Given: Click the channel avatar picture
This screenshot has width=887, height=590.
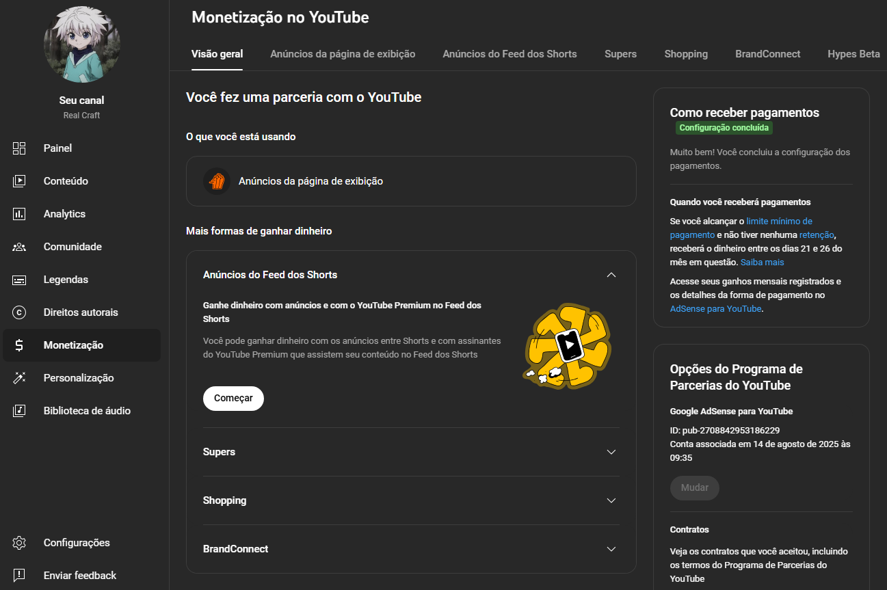Looking at the screenshot, I should click(x=82, y=44).
